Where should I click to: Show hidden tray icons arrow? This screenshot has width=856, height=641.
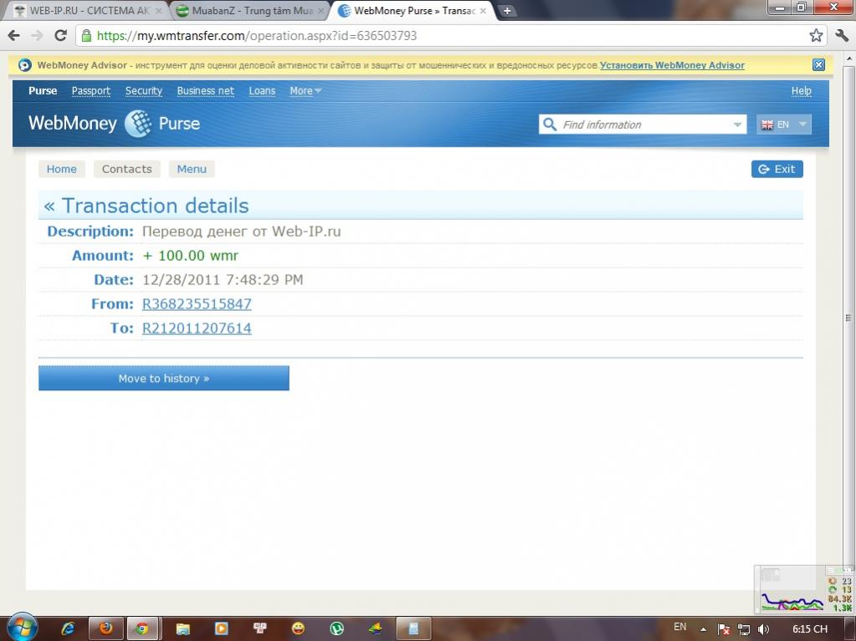703,629
